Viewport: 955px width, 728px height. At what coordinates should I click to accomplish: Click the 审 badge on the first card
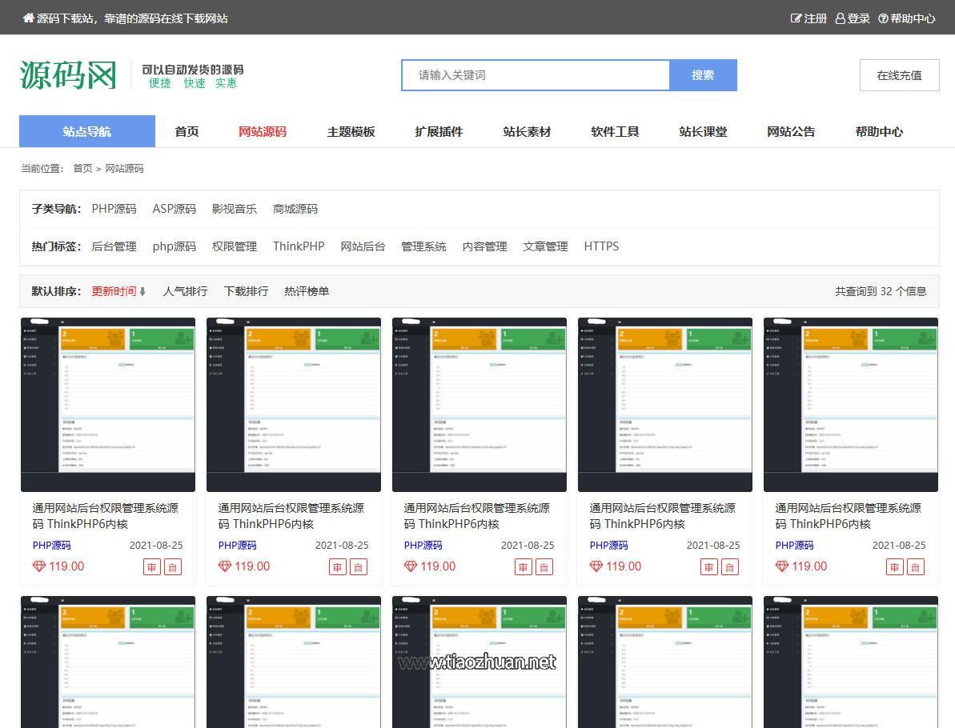tap(151, 567)
